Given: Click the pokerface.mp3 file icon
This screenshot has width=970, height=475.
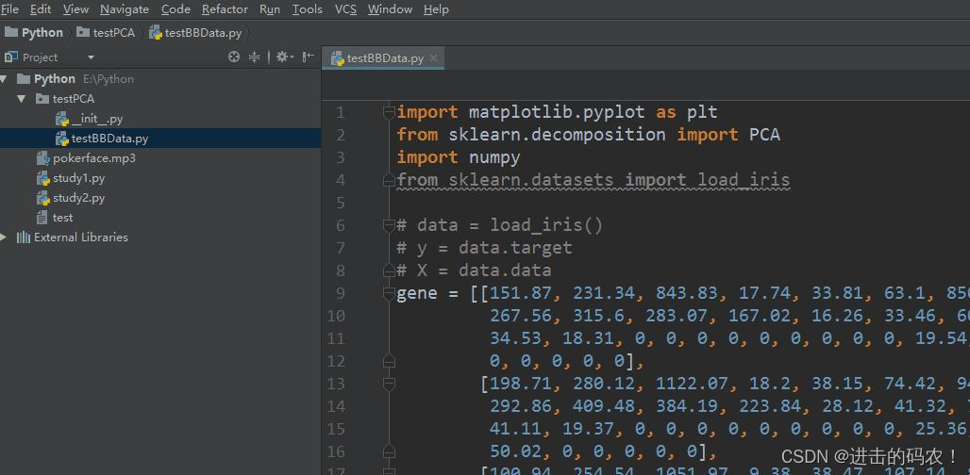Looking at the screenshot, I should pos(42,158).
